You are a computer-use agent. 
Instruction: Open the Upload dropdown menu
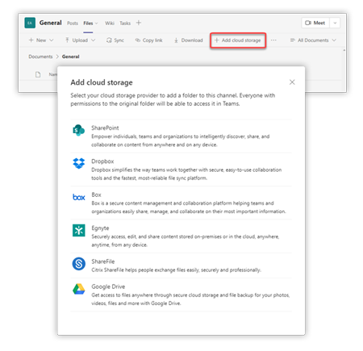point(80,40)
